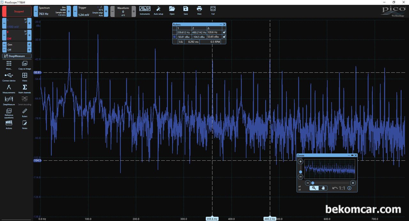Open the Gen signal generator settings
The width and height of the screenshot is (409, 221).
(x=17, y=45)
